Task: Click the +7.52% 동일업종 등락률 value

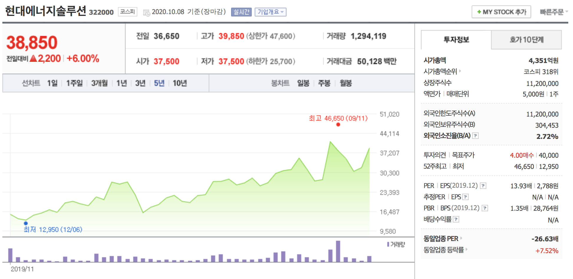Action: point(547,251)
